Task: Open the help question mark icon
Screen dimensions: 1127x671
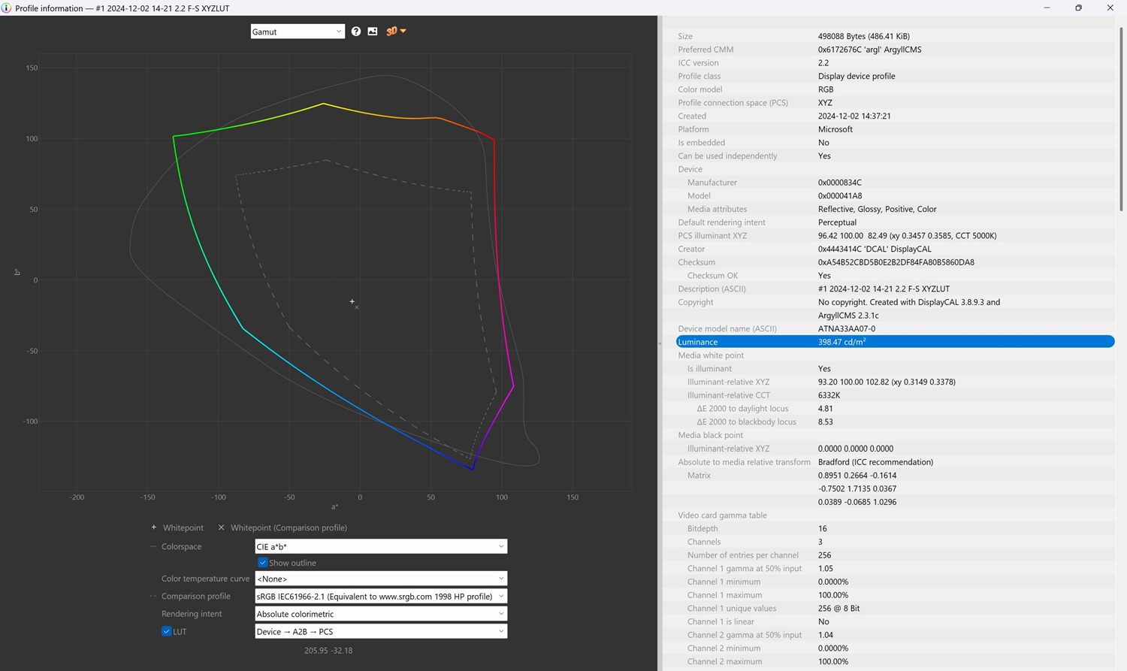Action: (356, 32)
